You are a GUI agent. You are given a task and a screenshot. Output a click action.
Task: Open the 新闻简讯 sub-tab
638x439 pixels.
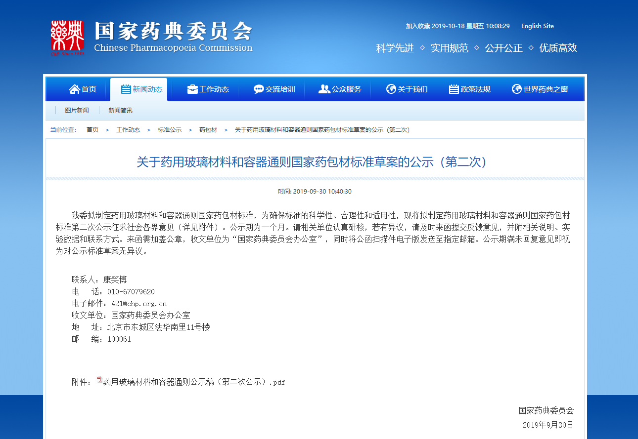pos(120,110)
